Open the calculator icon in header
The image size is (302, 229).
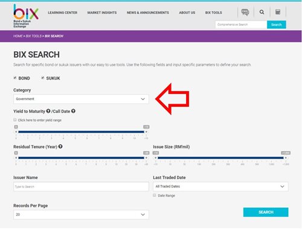tap(278, 12)
